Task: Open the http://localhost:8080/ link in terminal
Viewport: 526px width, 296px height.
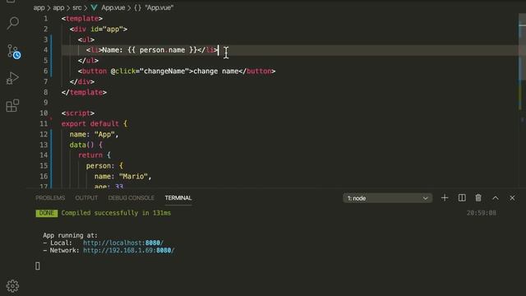Action: point(123,243)
